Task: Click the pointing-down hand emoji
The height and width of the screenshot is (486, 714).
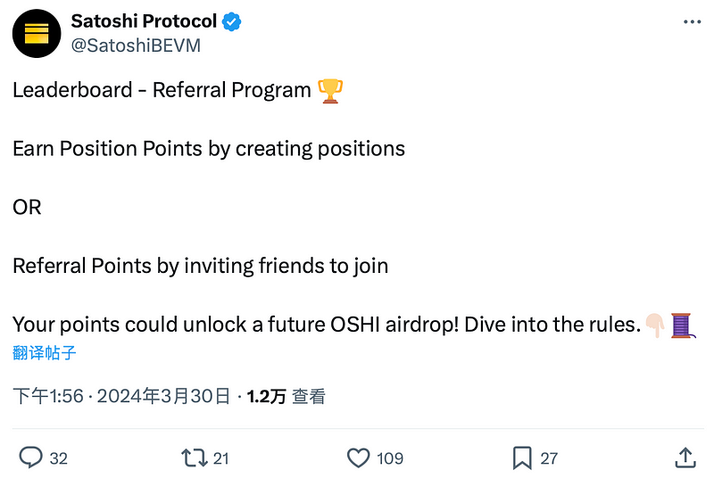Action: coord(655,325)
